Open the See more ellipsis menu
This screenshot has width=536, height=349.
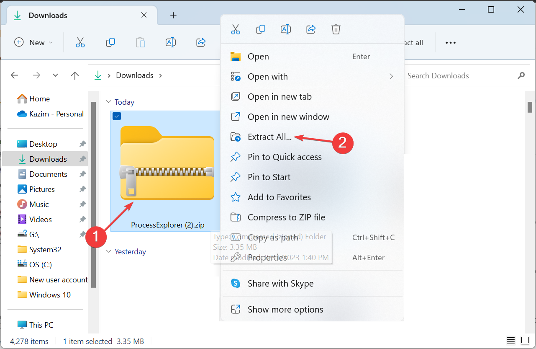click(451, 43)
